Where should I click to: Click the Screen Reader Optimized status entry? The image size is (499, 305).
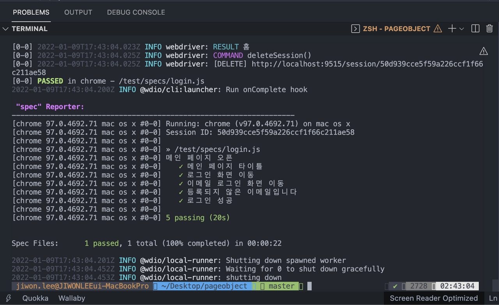(434, 298)
